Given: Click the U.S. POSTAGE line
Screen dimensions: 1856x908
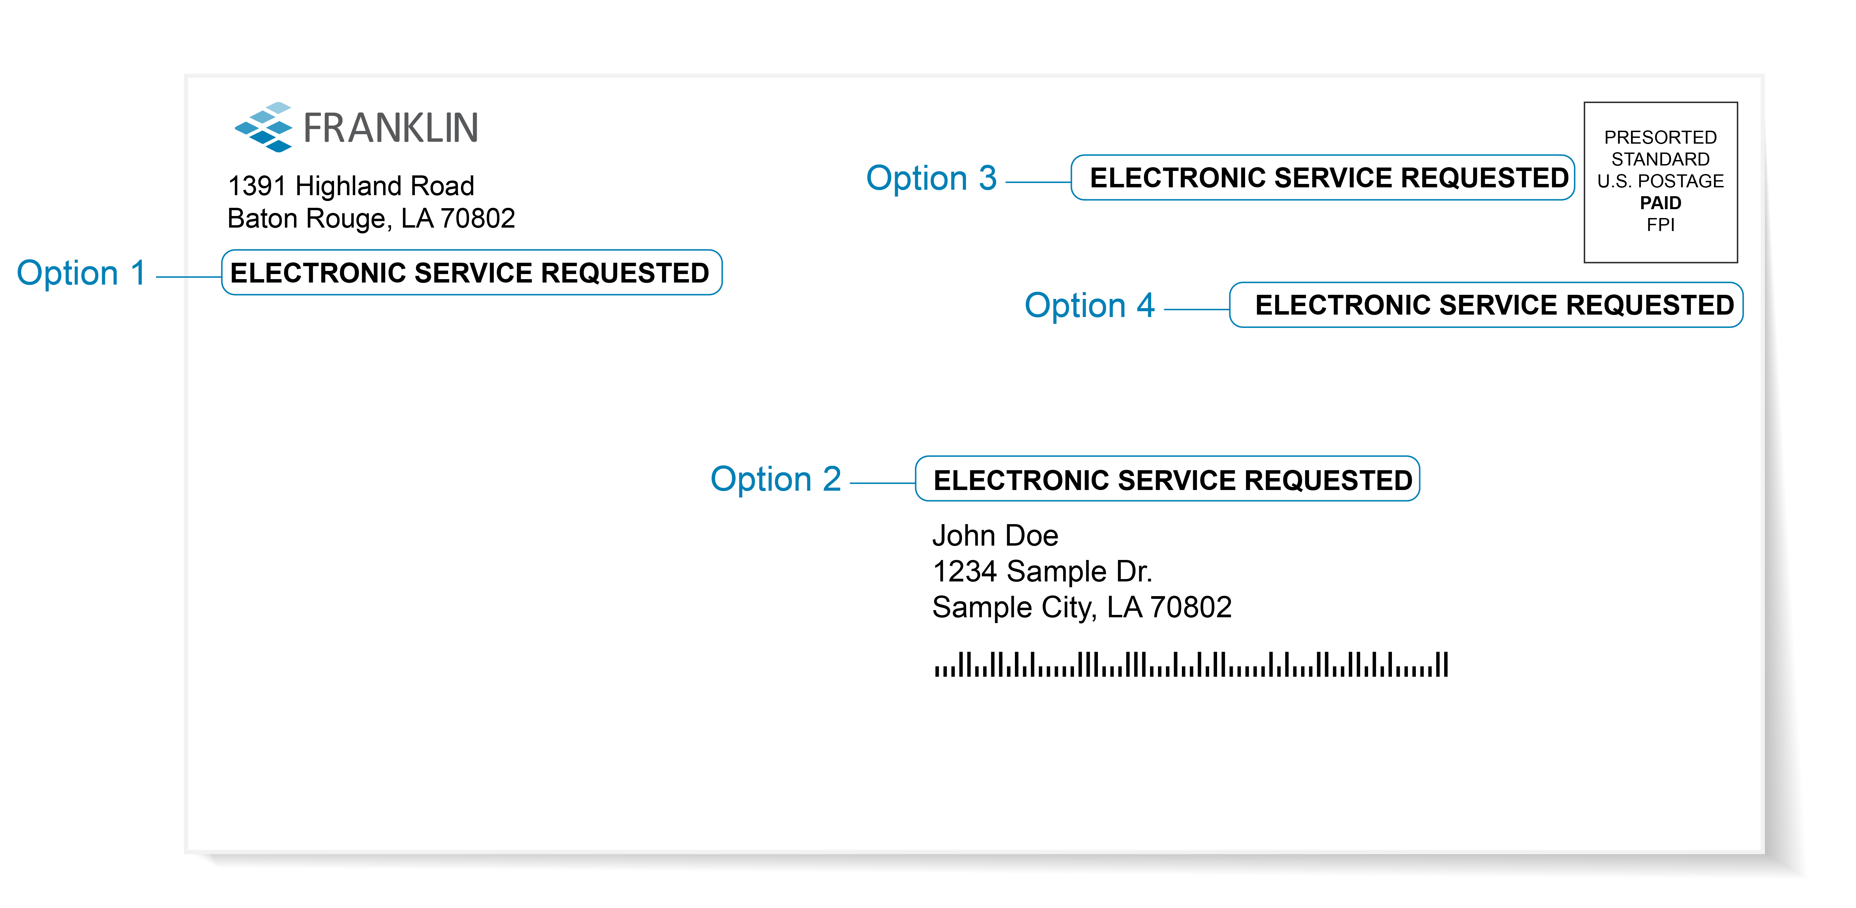Looking at the screenshot, I should point(1660,181).
